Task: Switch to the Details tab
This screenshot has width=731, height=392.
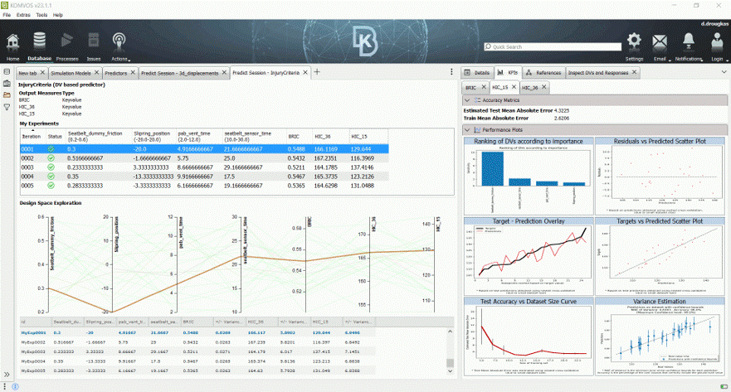Action: [x=477, y=73]
